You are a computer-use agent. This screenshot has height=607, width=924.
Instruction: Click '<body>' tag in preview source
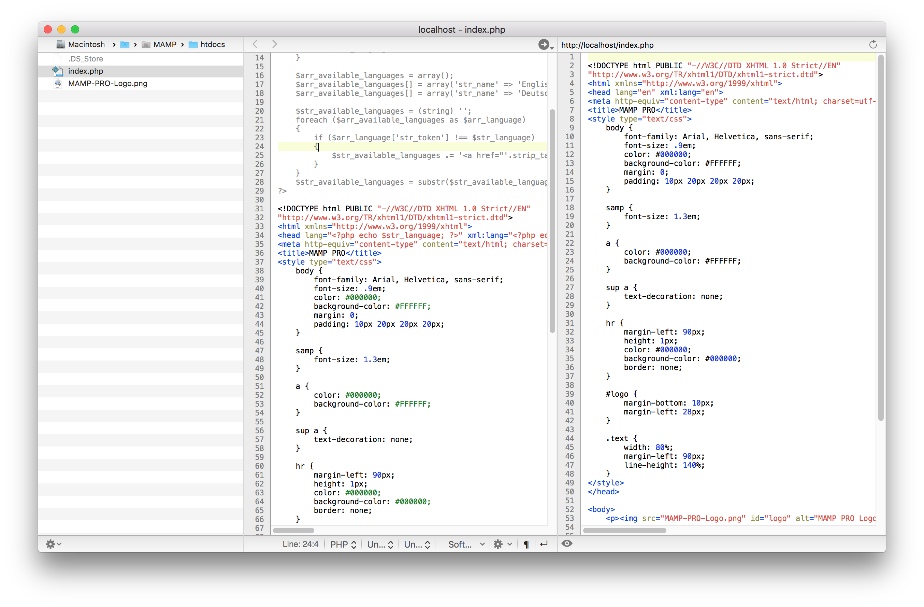[x=601, y=509]
